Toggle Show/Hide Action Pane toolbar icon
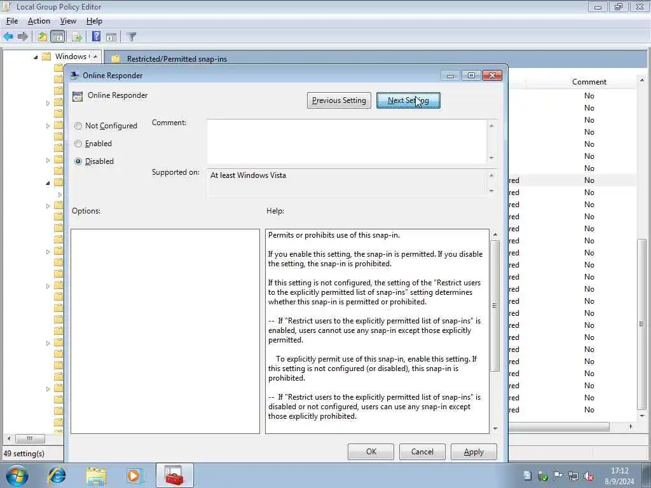This screenshot has width=651, height=488. [111, 36]
